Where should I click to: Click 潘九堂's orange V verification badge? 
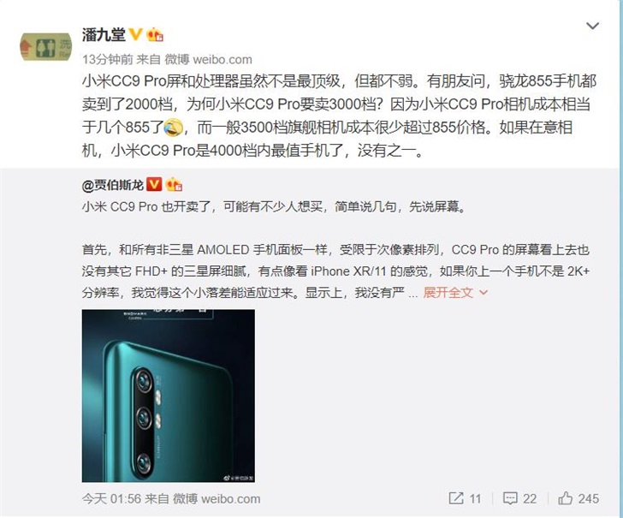click(136, 34)
